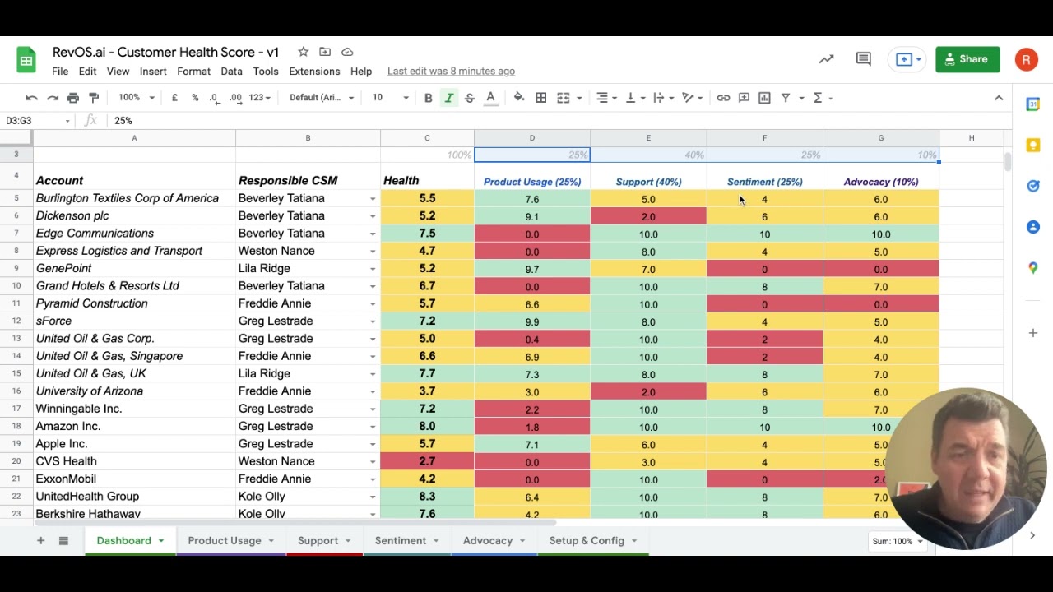The image size is (1053, 592).
Task: Open text rotation dropdown
Action: (x=693, y=98)
